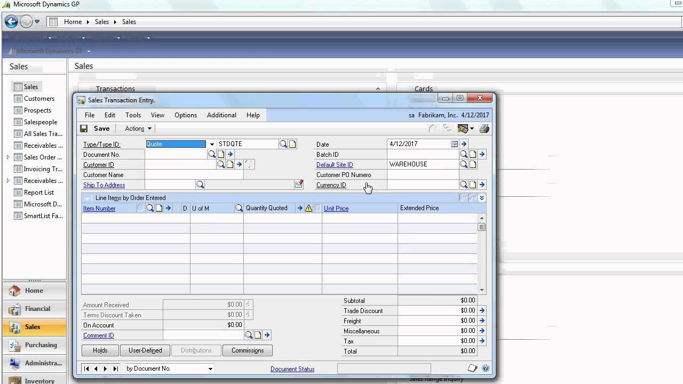Click into the Comment ID input field
683x384 pixels.
tap(203, 335)
